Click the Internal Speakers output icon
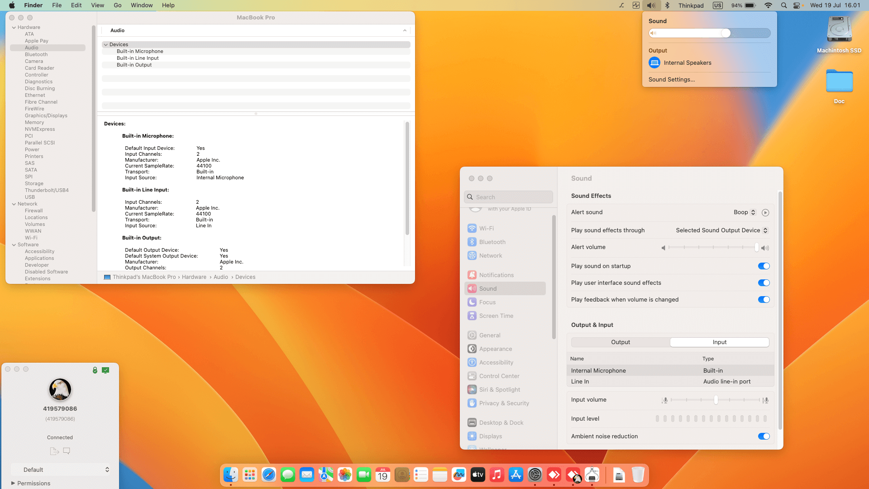Image resolution: width=869 pixels, height=489 pixels. pyautogui.click(x=654, y=63)
